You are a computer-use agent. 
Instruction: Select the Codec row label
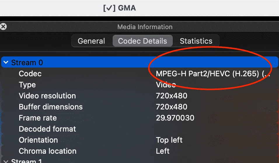coord(30,74)
